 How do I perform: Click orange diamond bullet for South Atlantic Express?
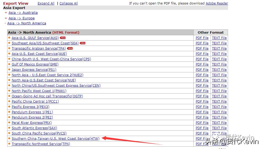click(9, 128)
